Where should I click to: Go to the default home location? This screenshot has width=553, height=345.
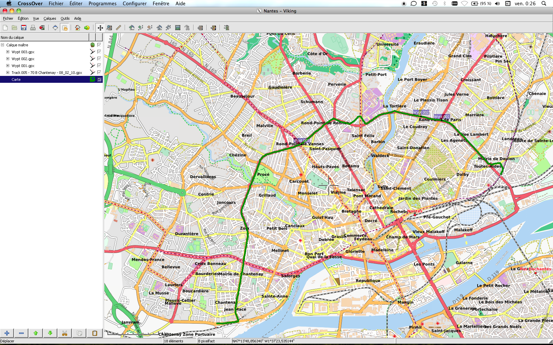77,28
